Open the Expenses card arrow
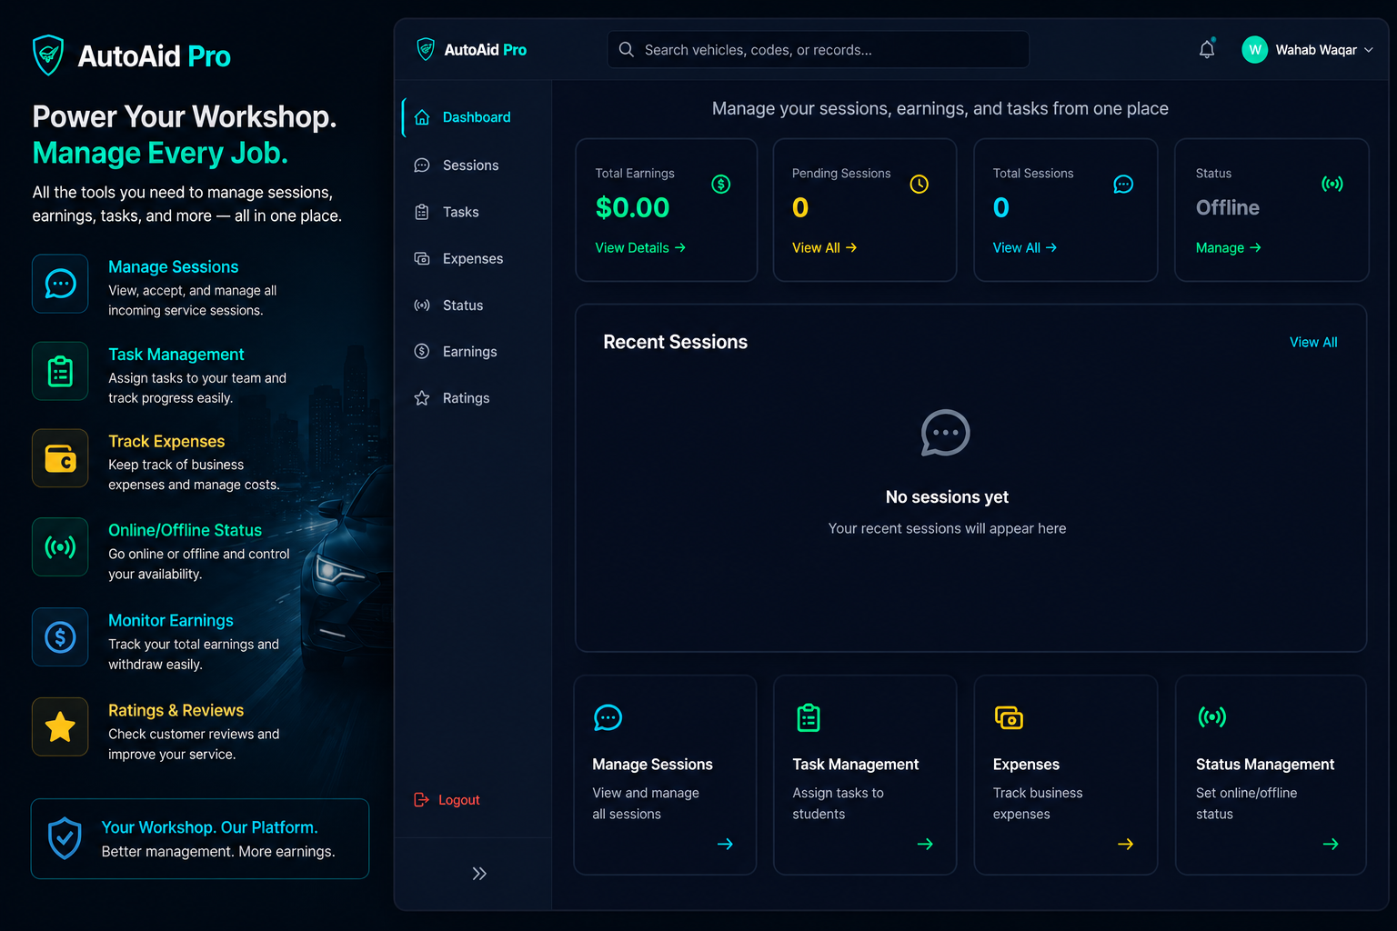Viewport: 1397px width, 931px height. click(x=1125, y=844)
